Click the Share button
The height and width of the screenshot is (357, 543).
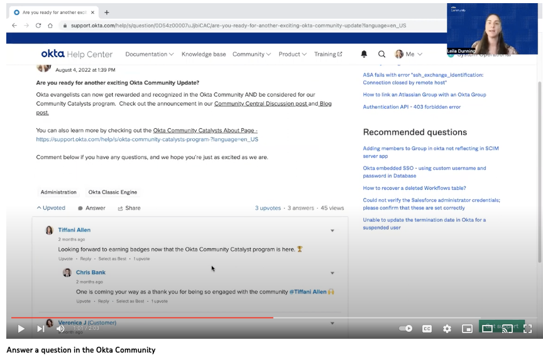tap(129, 208)
